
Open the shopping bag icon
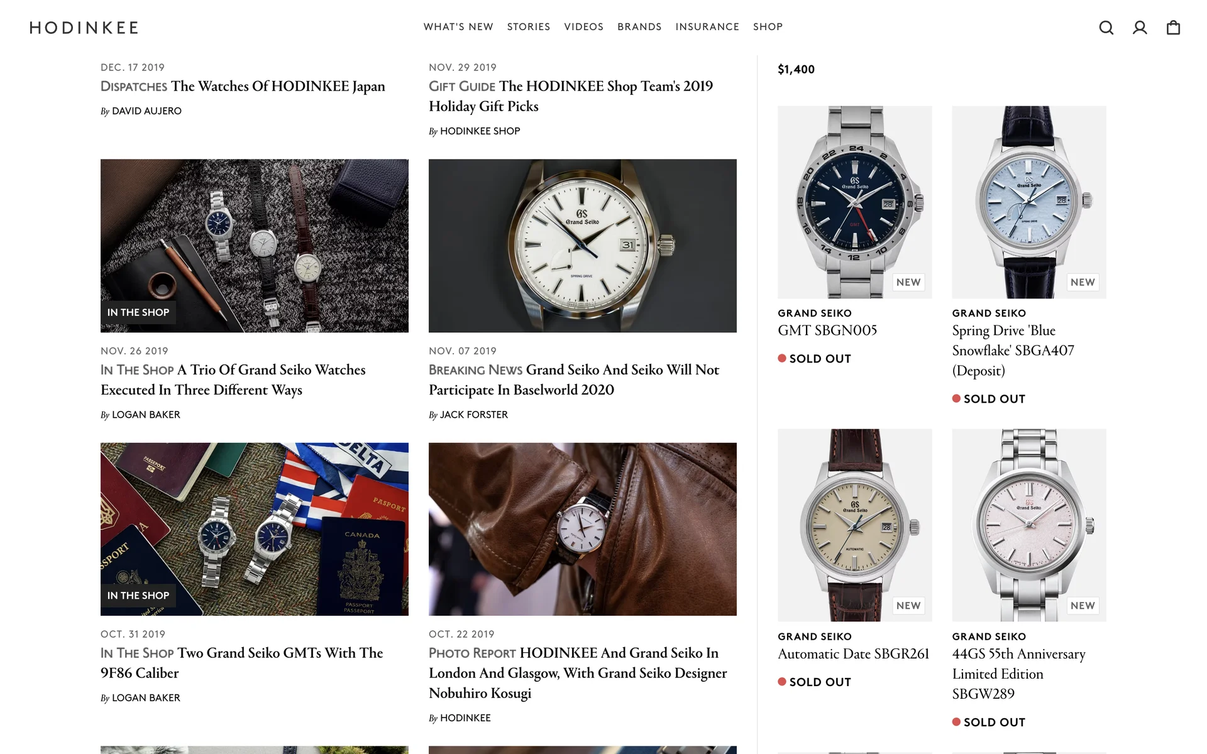[x=1173, y=28]
